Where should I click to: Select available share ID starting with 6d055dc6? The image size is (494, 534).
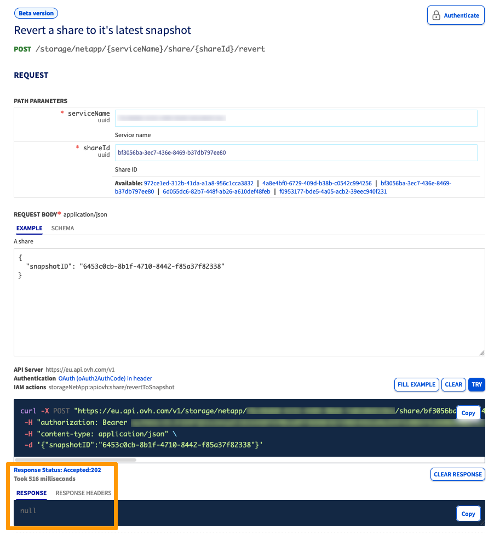(x=217, y=192)
